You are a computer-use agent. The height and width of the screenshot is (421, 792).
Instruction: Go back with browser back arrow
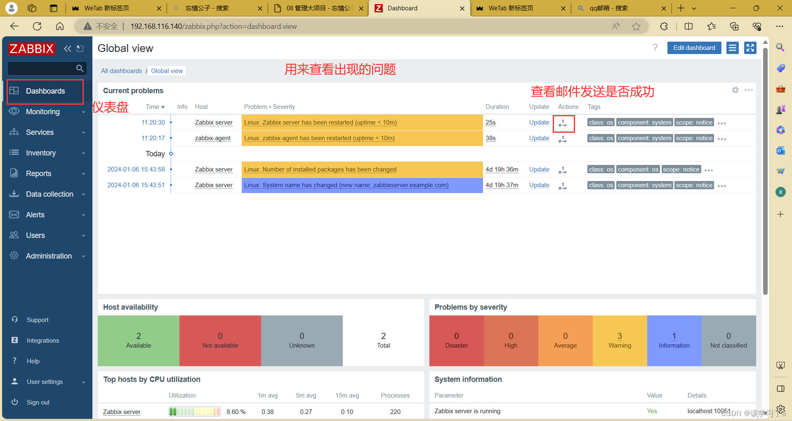coord(14,26)
